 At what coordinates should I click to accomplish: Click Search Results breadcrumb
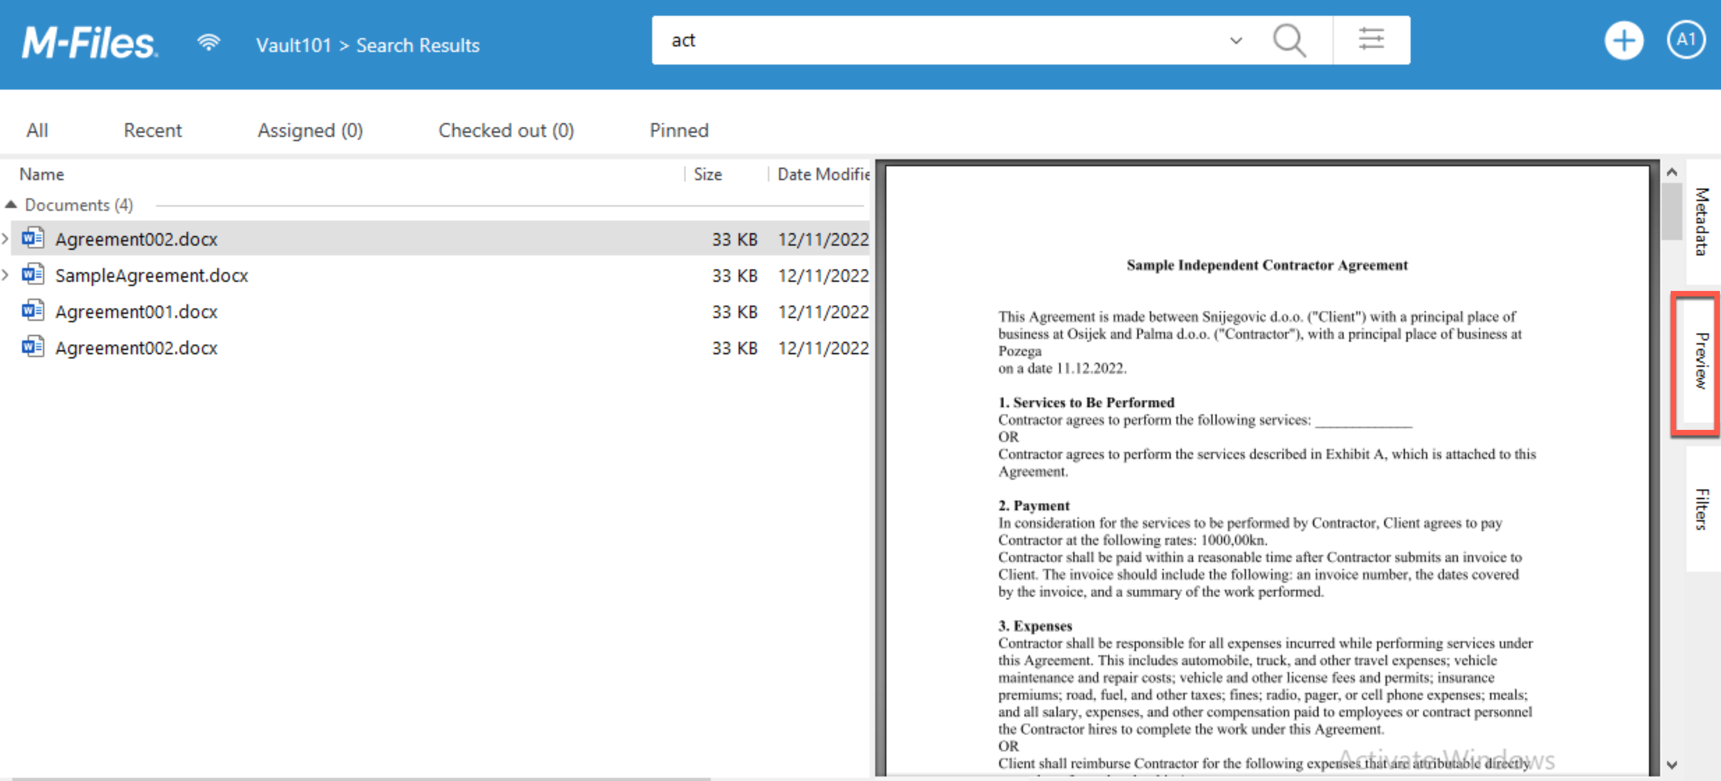tap(418, 45)
